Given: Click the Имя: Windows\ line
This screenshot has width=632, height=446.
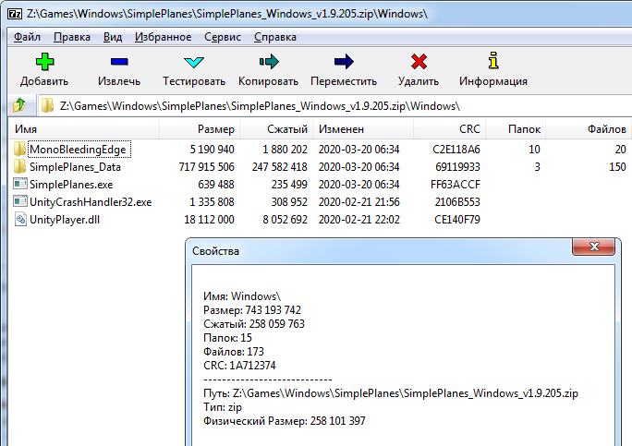Looking at the screenshot, I should point(242,296).
